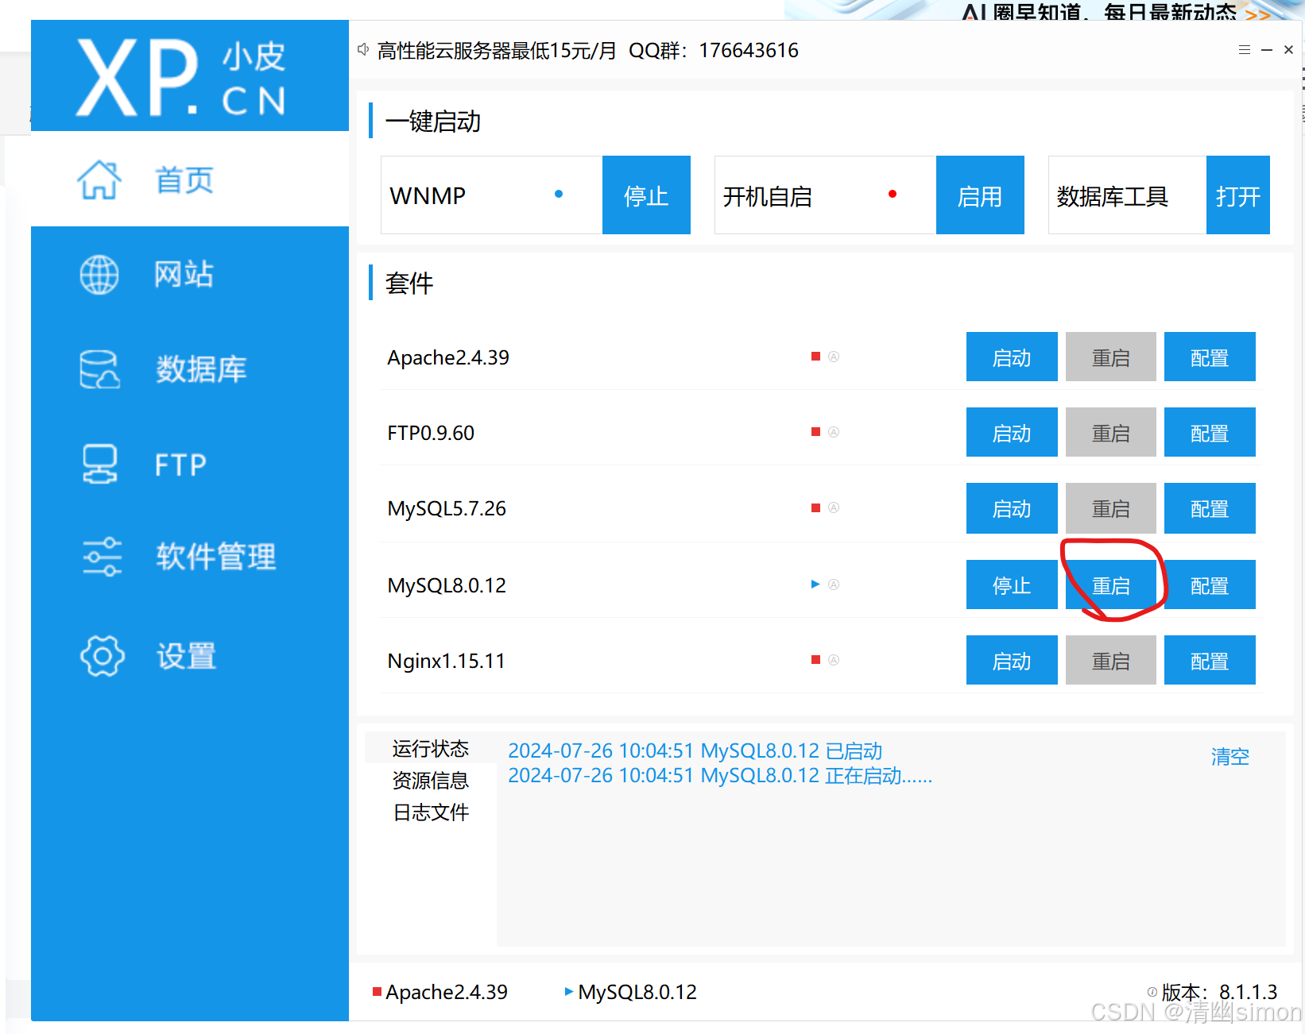This screenshot has width=1305, height=1034.
Task: Click the speaker announcement icon at top
Action: tap(363, 50)
